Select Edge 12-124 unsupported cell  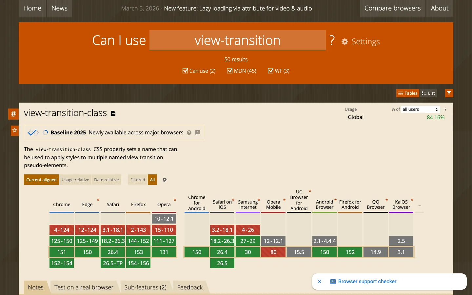87,230
